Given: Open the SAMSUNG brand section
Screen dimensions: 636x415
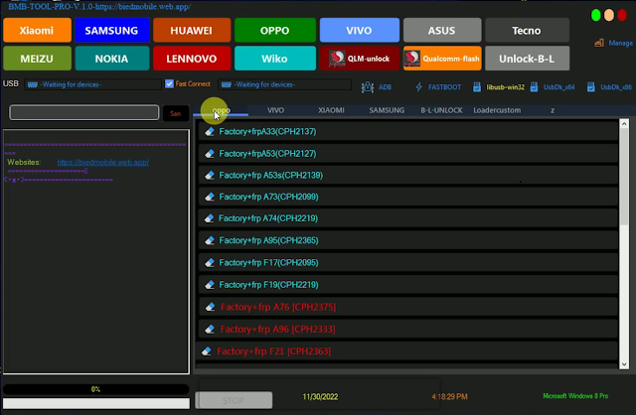Looking at the screenshot, I should (112, 31).
